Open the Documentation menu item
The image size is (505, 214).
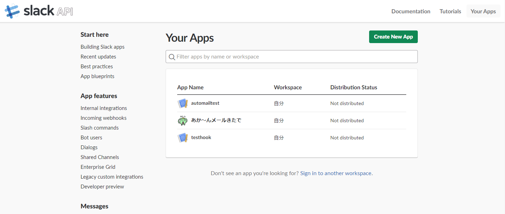coord(411,11)
